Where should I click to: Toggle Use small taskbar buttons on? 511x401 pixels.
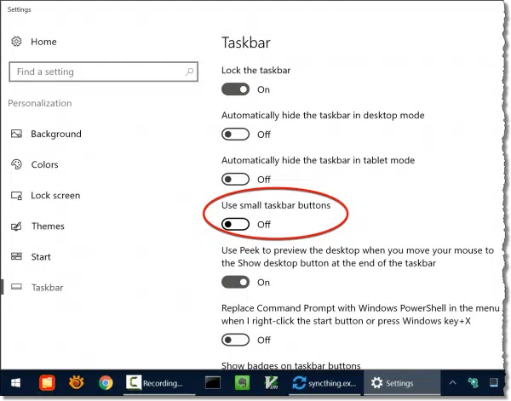(x=235, y=224)
